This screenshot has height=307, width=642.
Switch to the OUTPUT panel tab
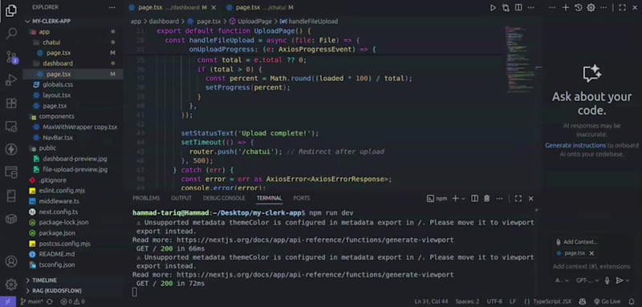pyautogui.click(x=181, y=198)
